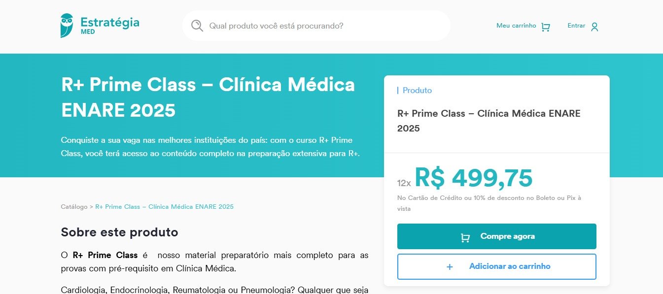This screenshot has width=663, height=294.
Task: Click the Produto label in the card
Action: coord(417,91)
